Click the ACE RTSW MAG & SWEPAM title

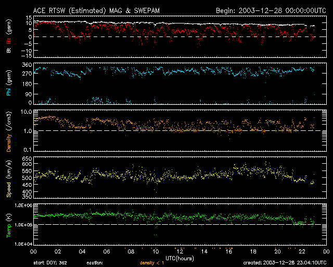coord(99,10)
